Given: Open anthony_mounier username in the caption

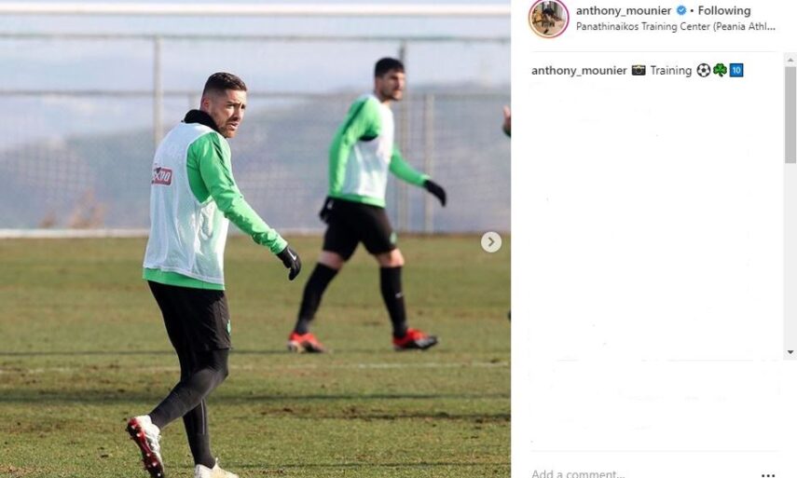Looking at the screenshot, I should click(579, 71).
